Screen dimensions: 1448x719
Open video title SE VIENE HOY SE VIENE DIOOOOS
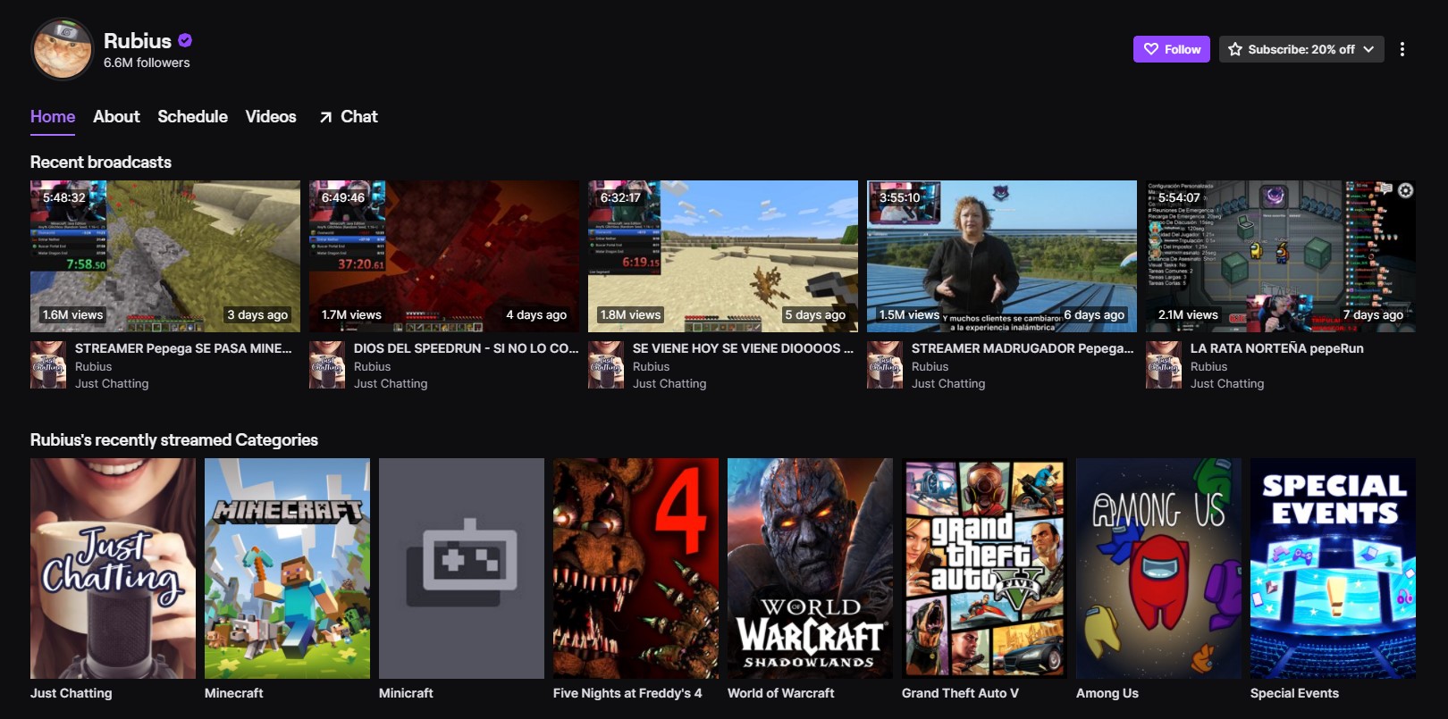[743, 348]
